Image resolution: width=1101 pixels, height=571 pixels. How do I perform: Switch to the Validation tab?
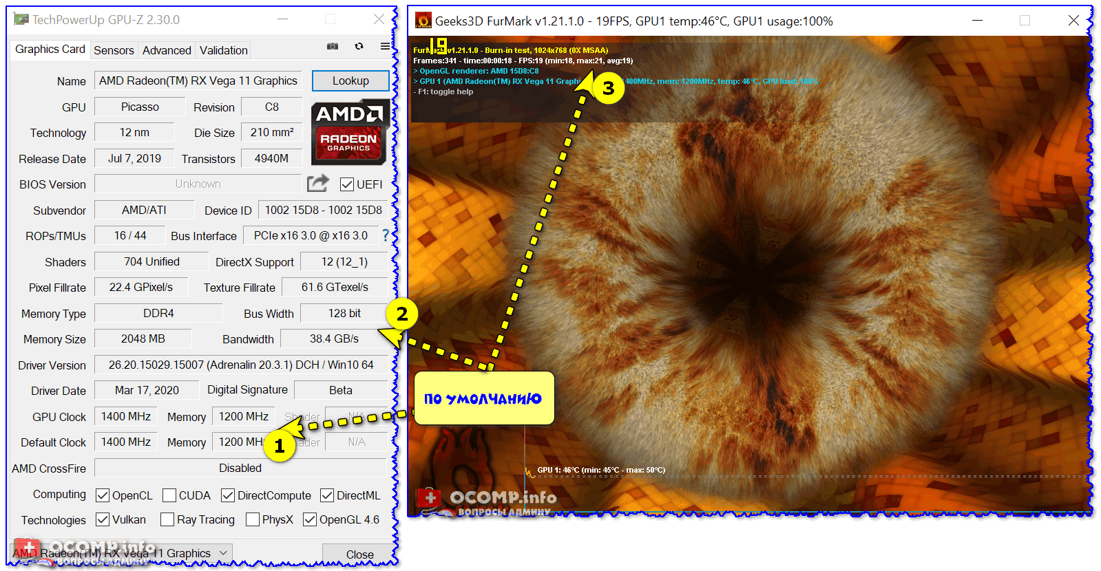click(224, 50)
